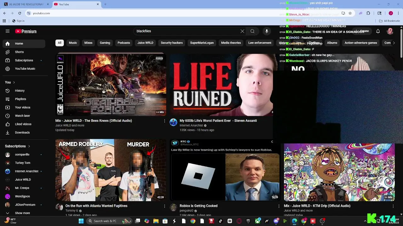
Task: Expand the You section chevron
Action: click(14, 82)
